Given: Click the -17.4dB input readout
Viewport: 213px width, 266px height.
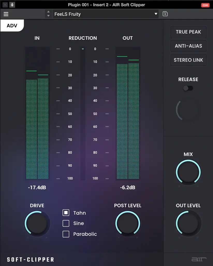Looking at the screenshot, I should tap(37, 188).
